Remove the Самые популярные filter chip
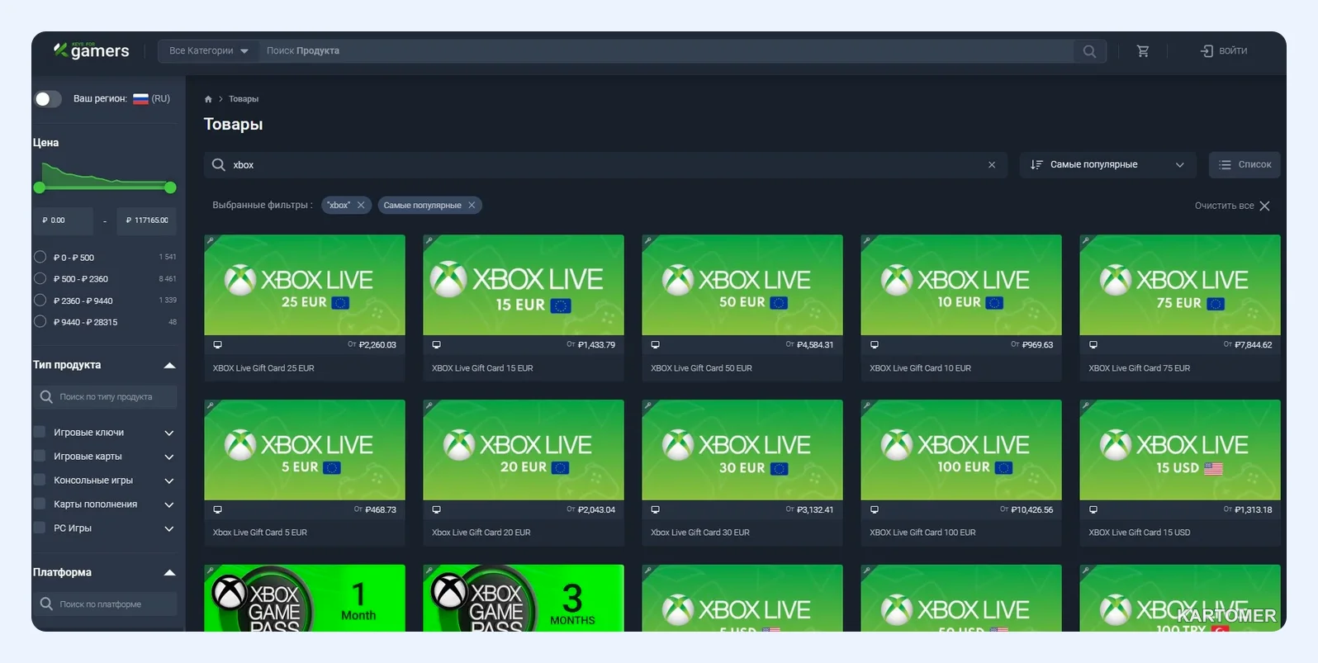 point(472,206)
